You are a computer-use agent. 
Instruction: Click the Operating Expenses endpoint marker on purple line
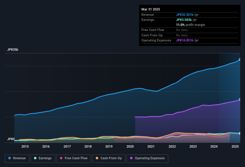(240, 99)
